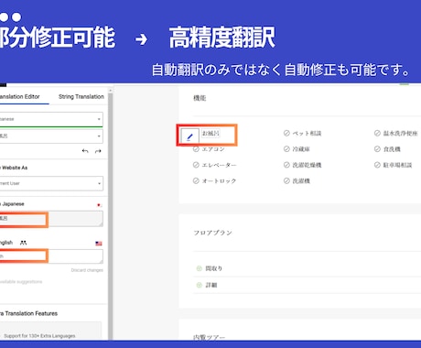
Task: Click the previous string arrow icon
Action: (x=85, y=151)
